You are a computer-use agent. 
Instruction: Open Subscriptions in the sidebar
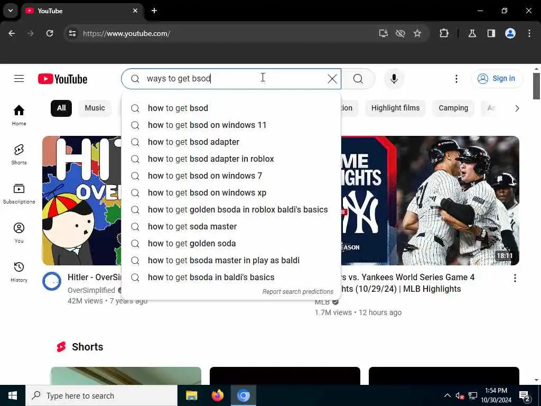pos(19,193)
